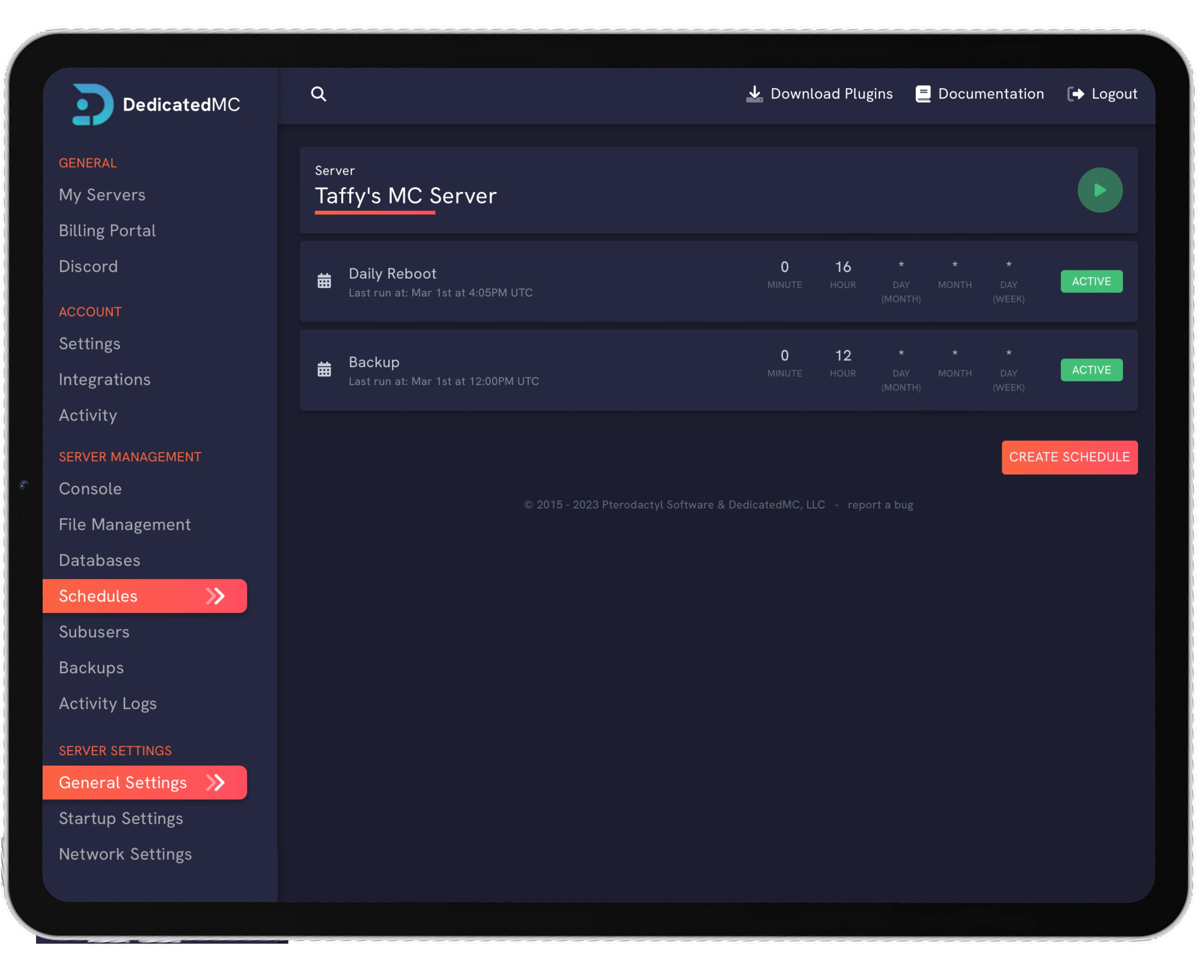Click the ACTIVE badge on Daily Reboot
The height and width of the screenshot is (971, 1203).
(1091, 281)
